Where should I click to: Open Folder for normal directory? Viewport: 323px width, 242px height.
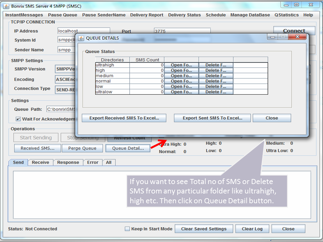tap(181, 81)
